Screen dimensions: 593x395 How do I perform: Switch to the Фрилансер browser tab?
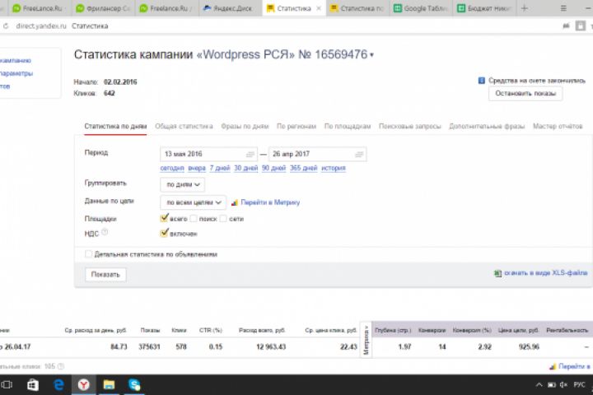[103, 8]
